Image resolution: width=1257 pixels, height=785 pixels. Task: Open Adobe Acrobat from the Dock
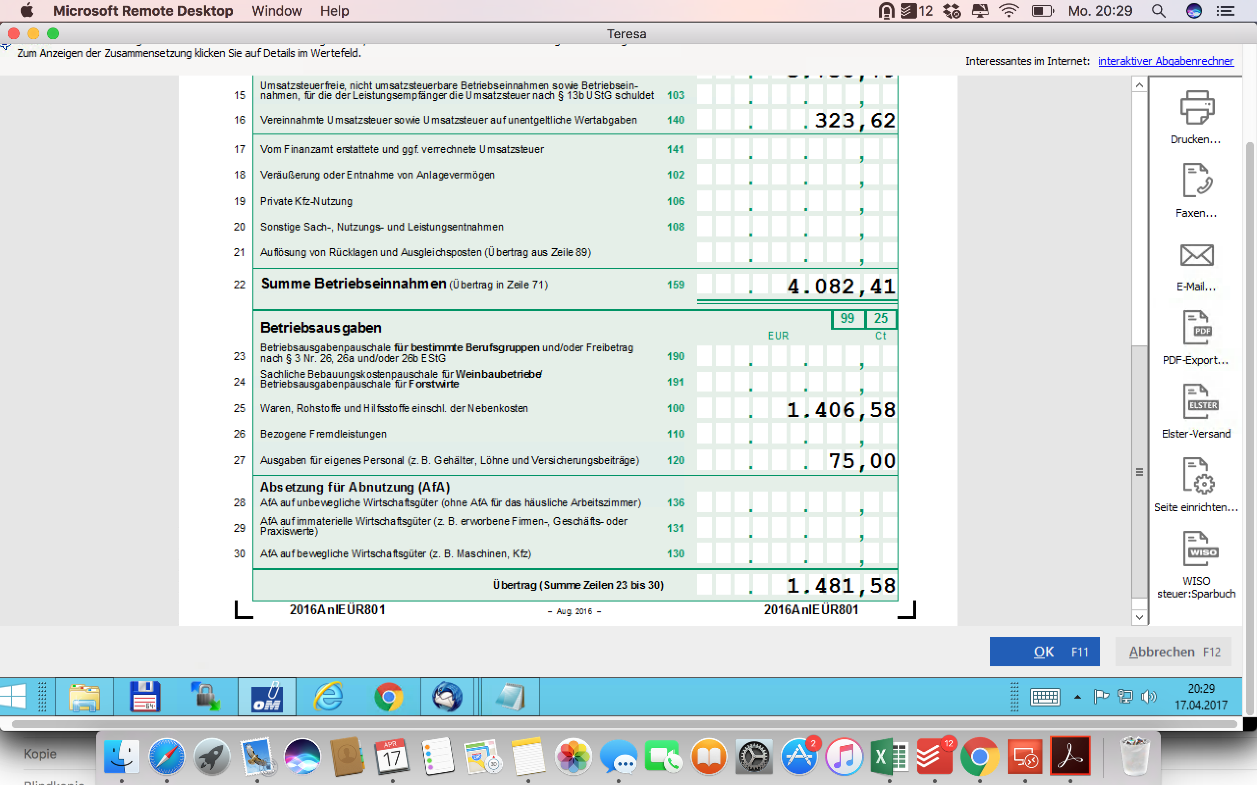(x=1070, y=756)
